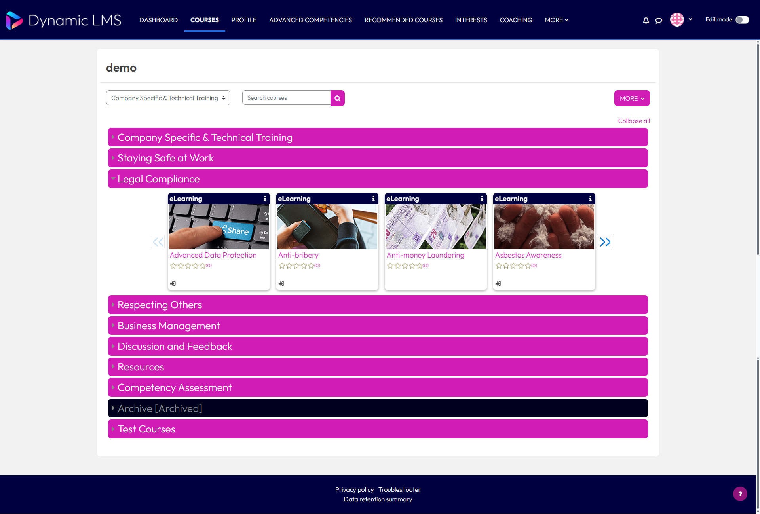The width and height of the screenshot is (760, 514).
Task: Go to next courses with right arrows
Action: [605, 242]
